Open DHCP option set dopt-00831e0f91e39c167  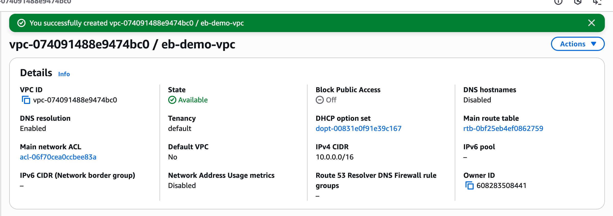point(358,128)
